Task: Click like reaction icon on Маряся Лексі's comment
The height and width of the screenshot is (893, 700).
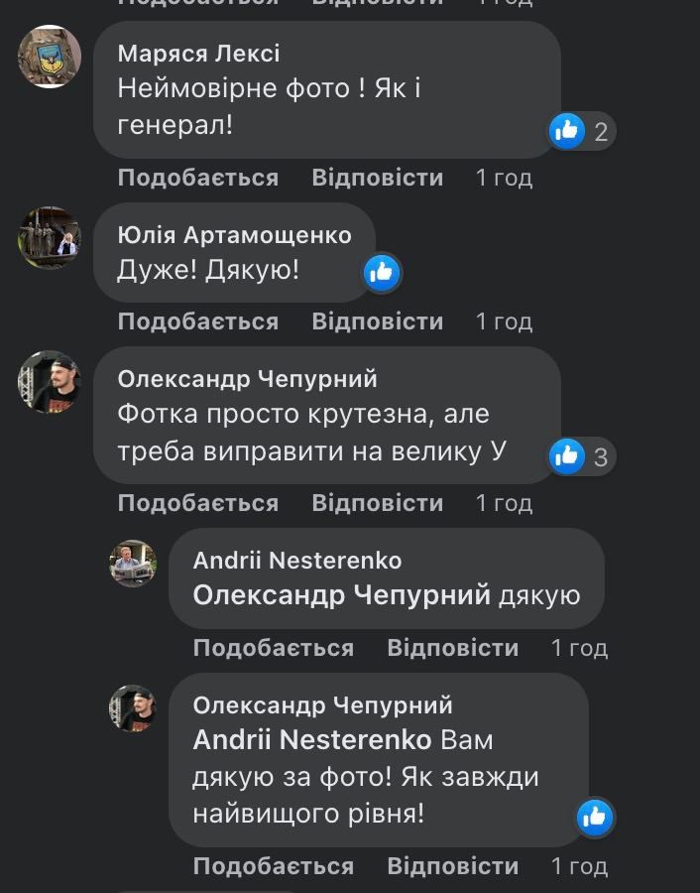Action: point(568,130)
